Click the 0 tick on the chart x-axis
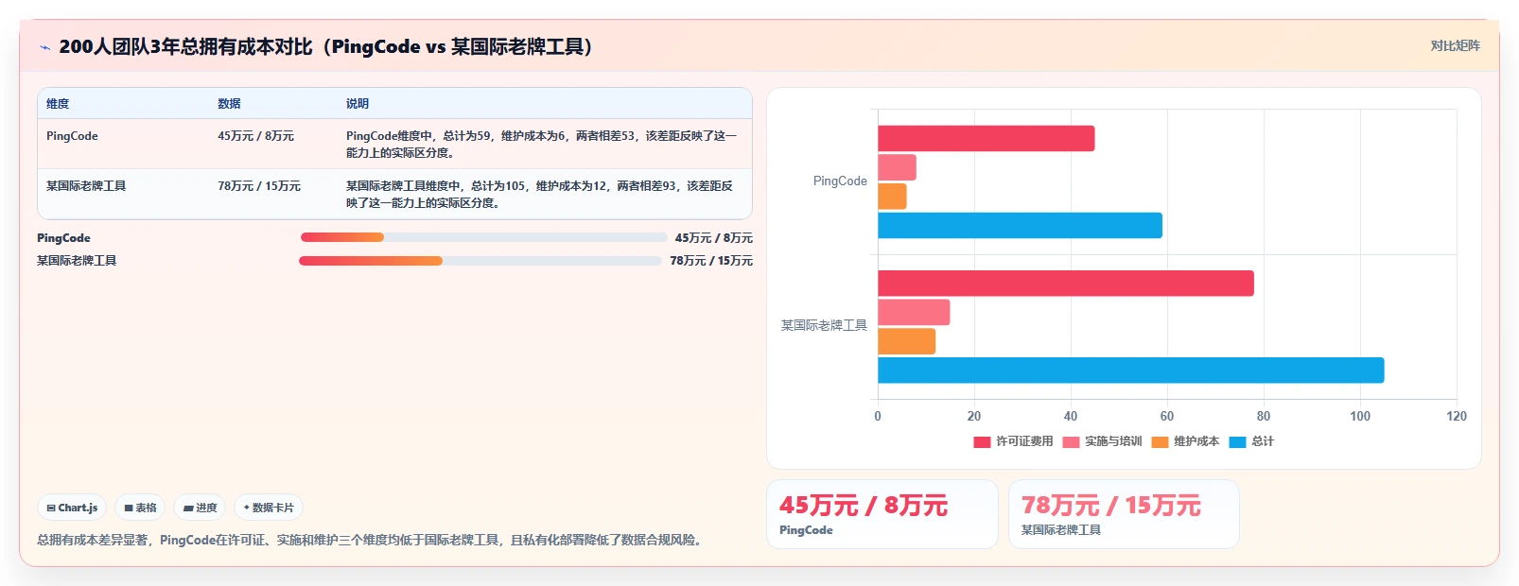 coord(878,416)
